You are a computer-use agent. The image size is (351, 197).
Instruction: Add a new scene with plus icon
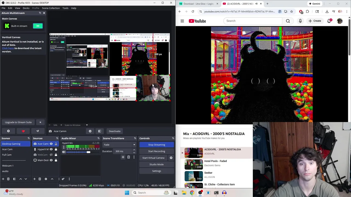click(x=3, y=179)
